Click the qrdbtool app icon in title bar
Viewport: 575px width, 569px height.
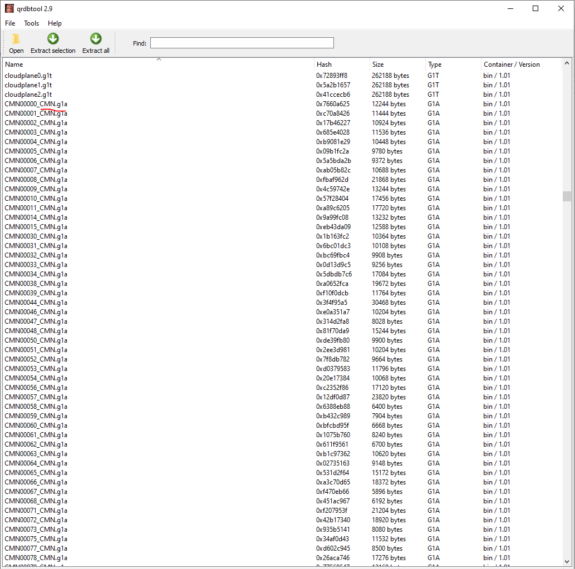click(x=9, y=8)
